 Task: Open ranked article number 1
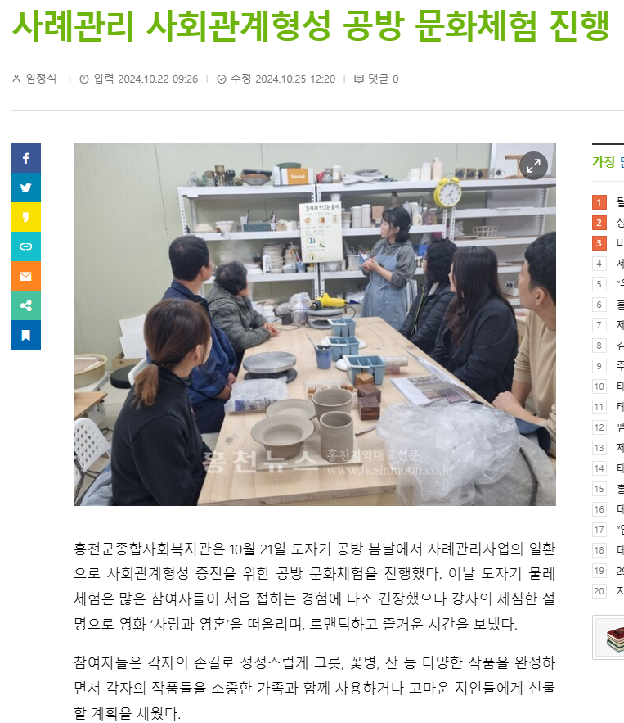coord(608,202)
